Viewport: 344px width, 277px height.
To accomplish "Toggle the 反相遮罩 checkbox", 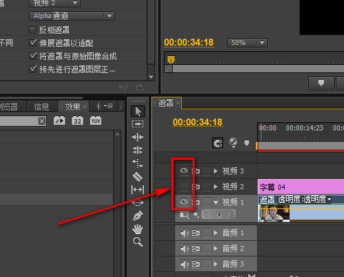I will (x=33, y=30).
